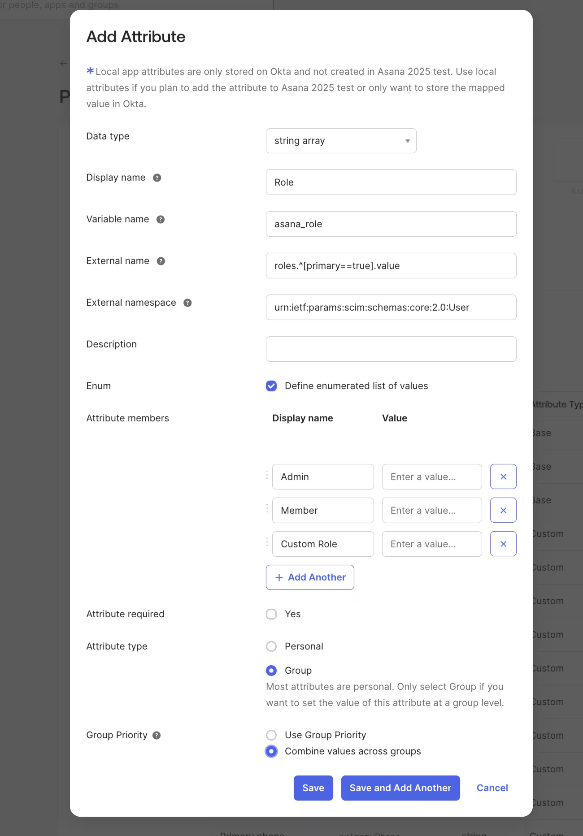The height and width of the screenshot is (836, 583).
Task: Click the Save button
Action: pyautogui.click(x=313, y=788)
